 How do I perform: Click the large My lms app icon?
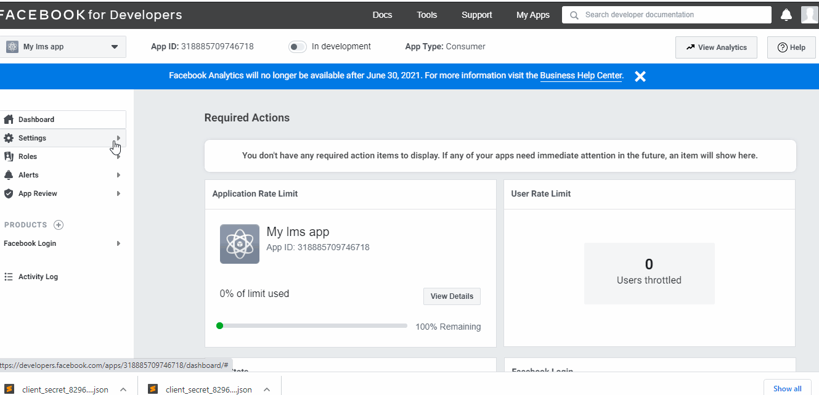point(240,244)
